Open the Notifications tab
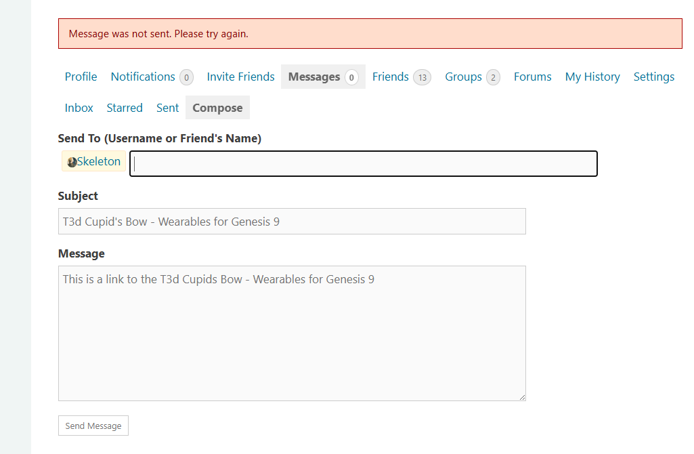The image size is (694, 454). (152, 77)
